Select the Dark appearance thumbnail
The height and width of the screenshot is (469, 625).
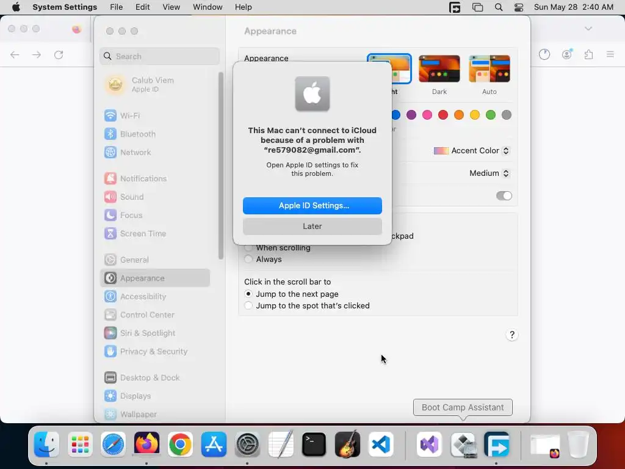[x=439, y=69]
